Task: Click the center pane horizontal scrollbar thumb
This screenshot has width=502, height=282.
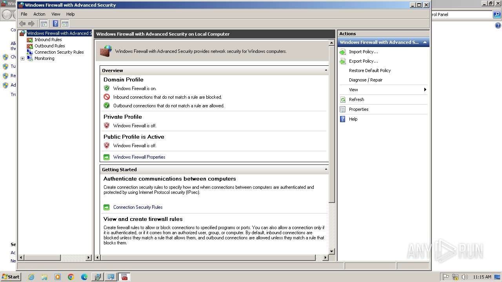Action: (208, 258)
